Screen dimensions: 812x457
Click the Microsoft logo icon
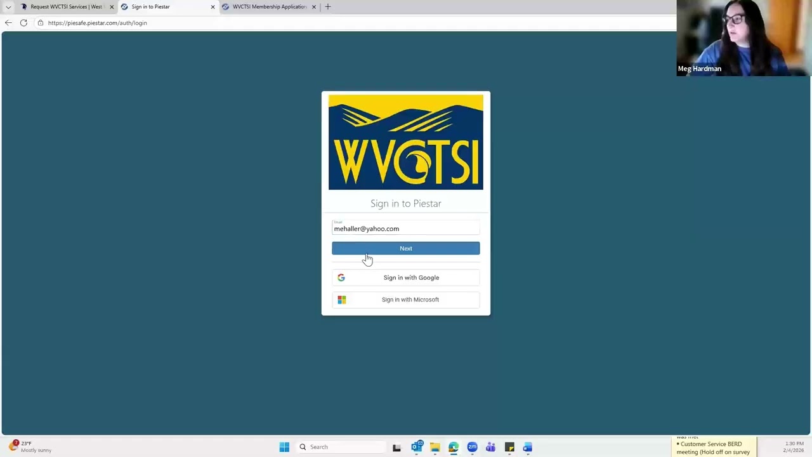click(x=342, y=300)
